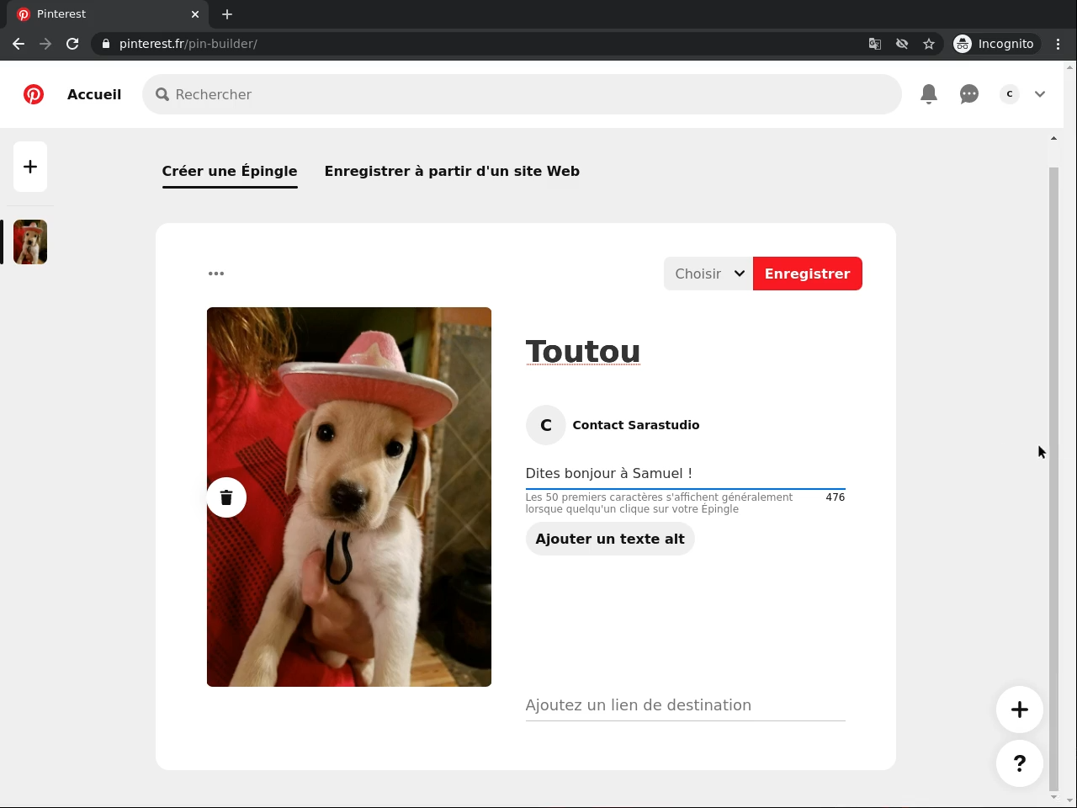View site security lock icon

pyautogui.click(x=105, y=44)
